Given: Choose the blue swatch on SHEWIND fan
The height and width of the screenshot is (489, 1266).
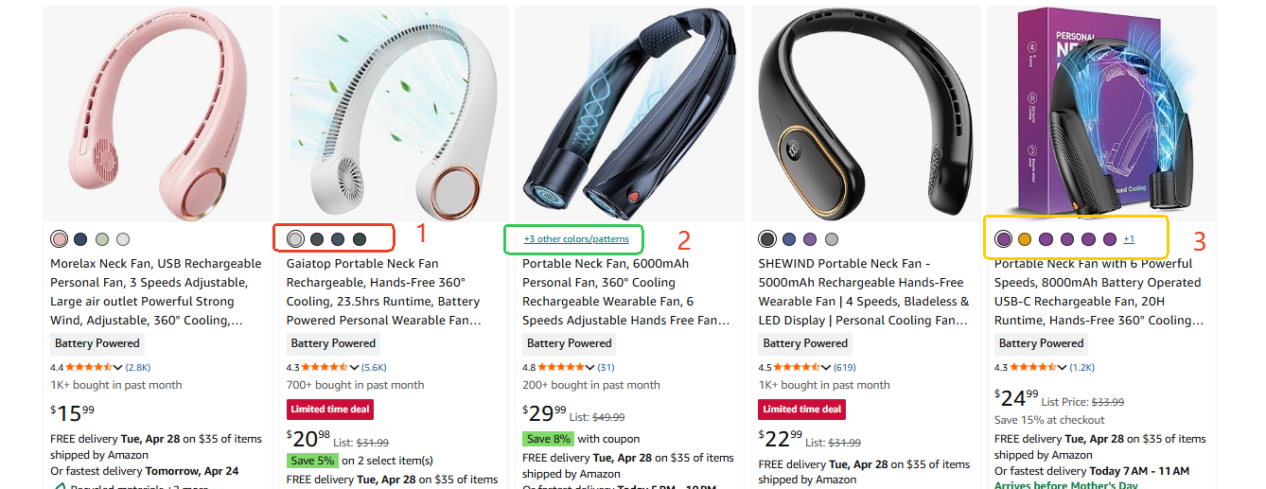Looking at the screenshot, I should (789, 239).
